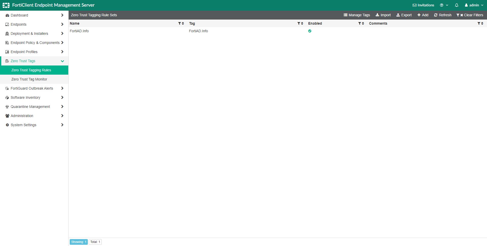Open Zero Trust Tag Monitor
The image size is (487, 246).
tap(34, 79)
